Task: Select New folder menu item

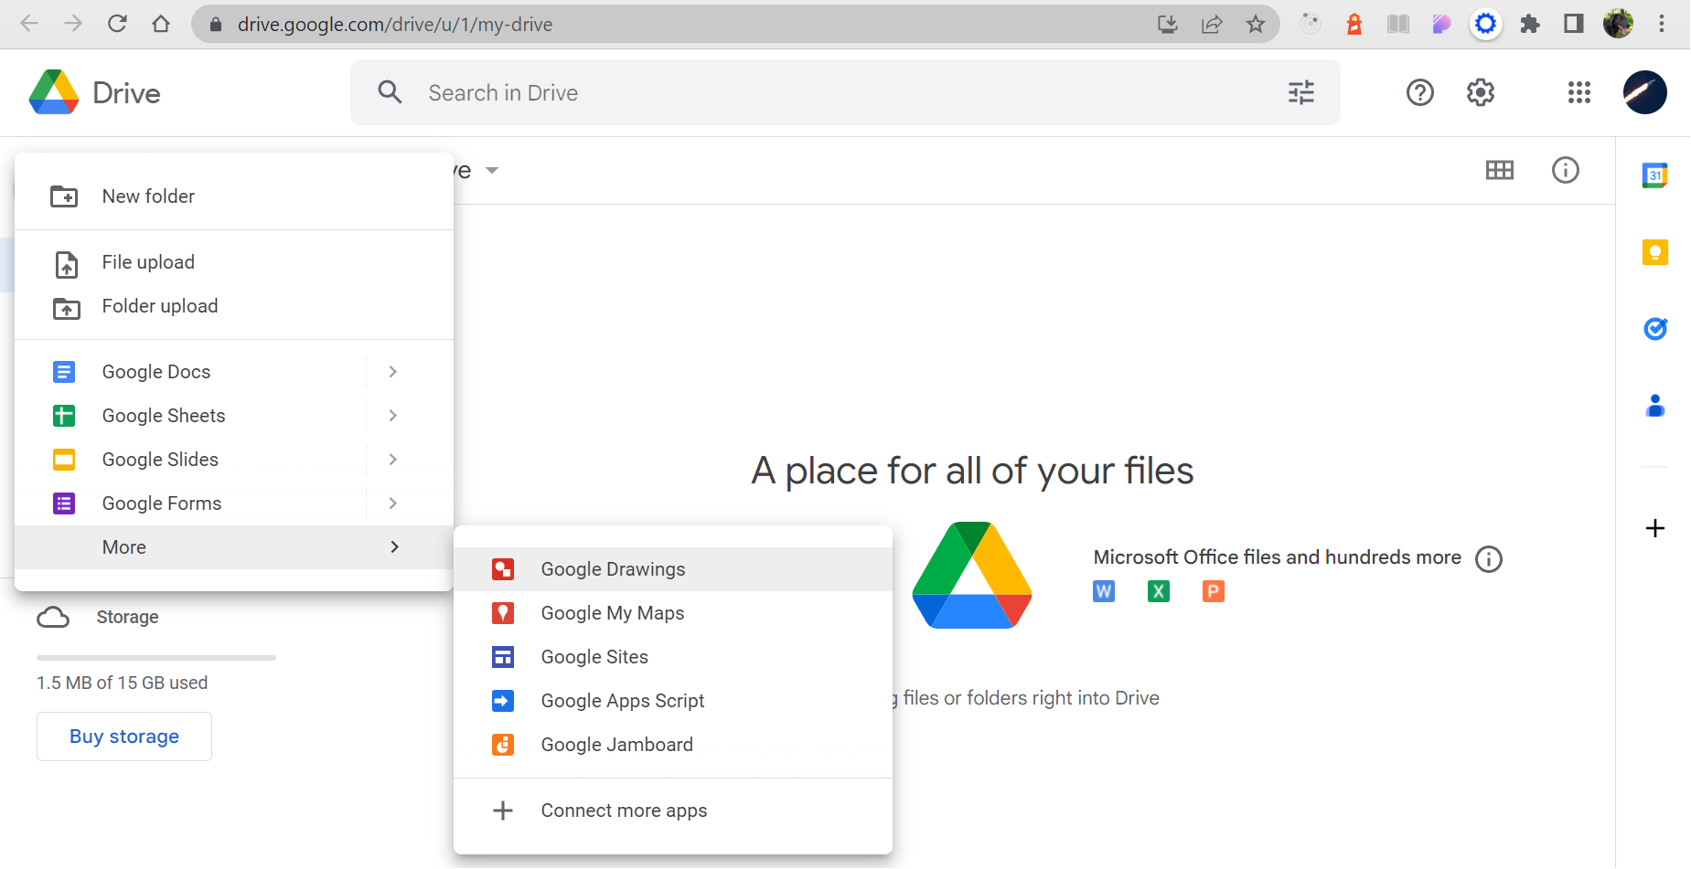Action: click(x=234, y=196)
